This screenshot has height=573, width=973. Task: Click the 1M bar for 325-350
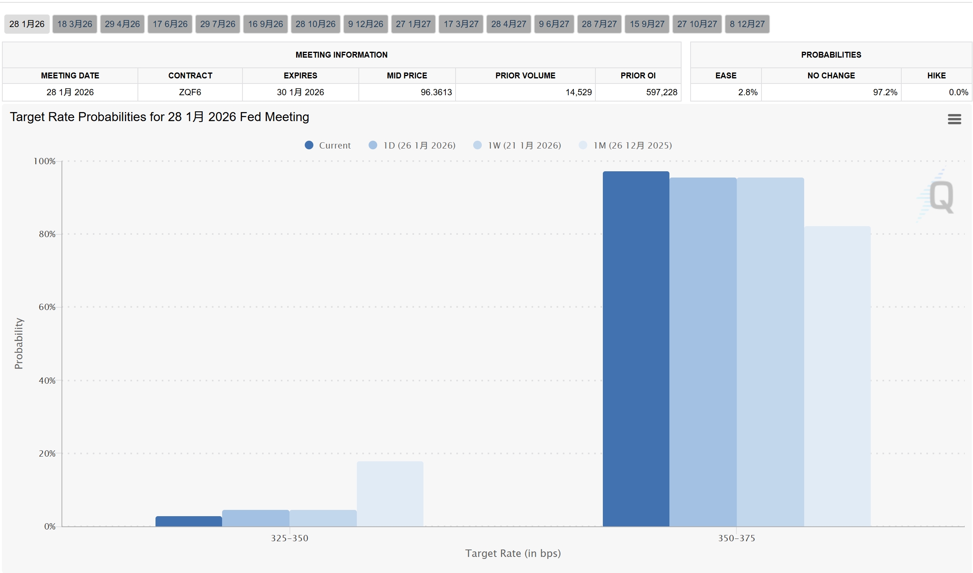point(390,494)
